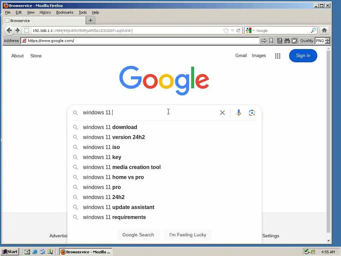Go to the Firefox home page icon

click(x=324, y=30)
